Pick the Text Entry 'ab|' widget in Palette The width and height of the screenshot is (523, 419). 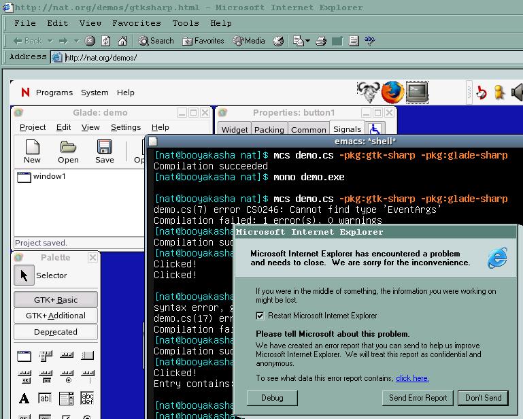(45, 399)
